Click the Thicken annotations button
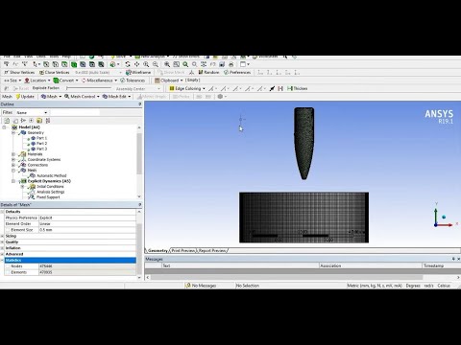This screenshot has width=461, height=345. tap(297, 88)
